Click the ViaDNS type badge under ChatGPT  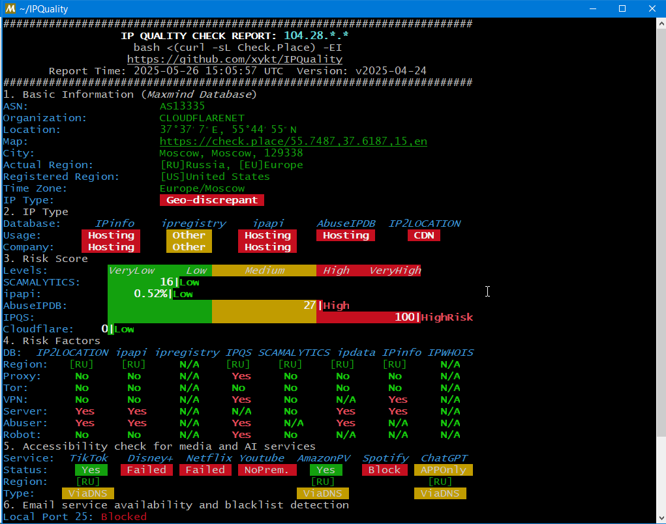click(440, 493)
